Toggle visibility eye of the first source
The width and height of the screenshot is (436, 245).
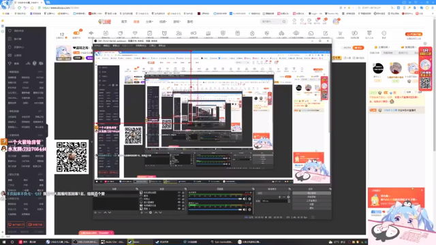(179, 192)
